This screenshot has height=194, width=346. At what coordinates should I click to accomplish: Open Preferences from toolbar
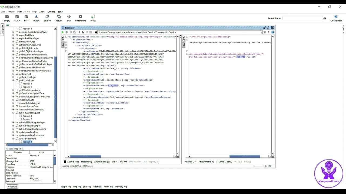[x=81, y=18]
